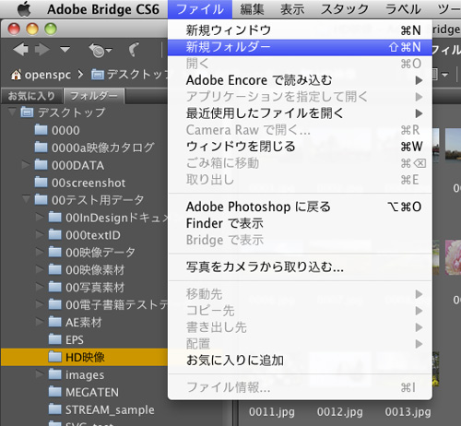
Task: Collapse the デスクトップ tree node
Action: [12, 112]
